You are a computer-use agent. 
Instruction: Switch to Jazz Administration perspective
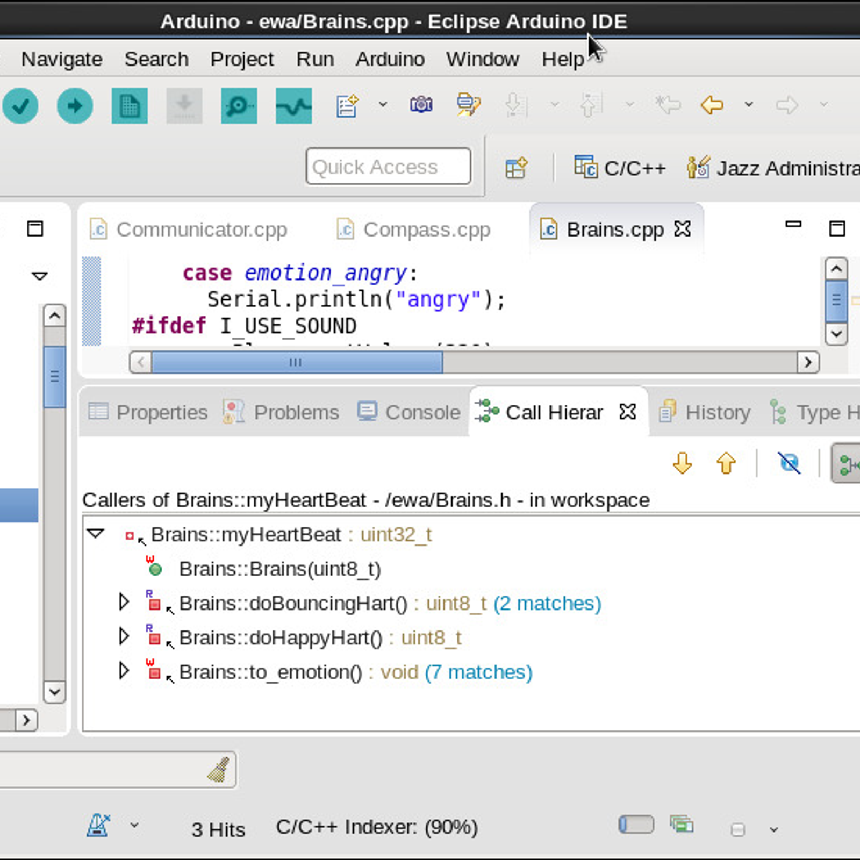773,168
